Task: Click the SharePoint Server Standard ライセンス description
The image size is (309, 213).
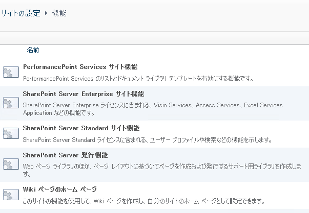Action: tap(148, 140)
